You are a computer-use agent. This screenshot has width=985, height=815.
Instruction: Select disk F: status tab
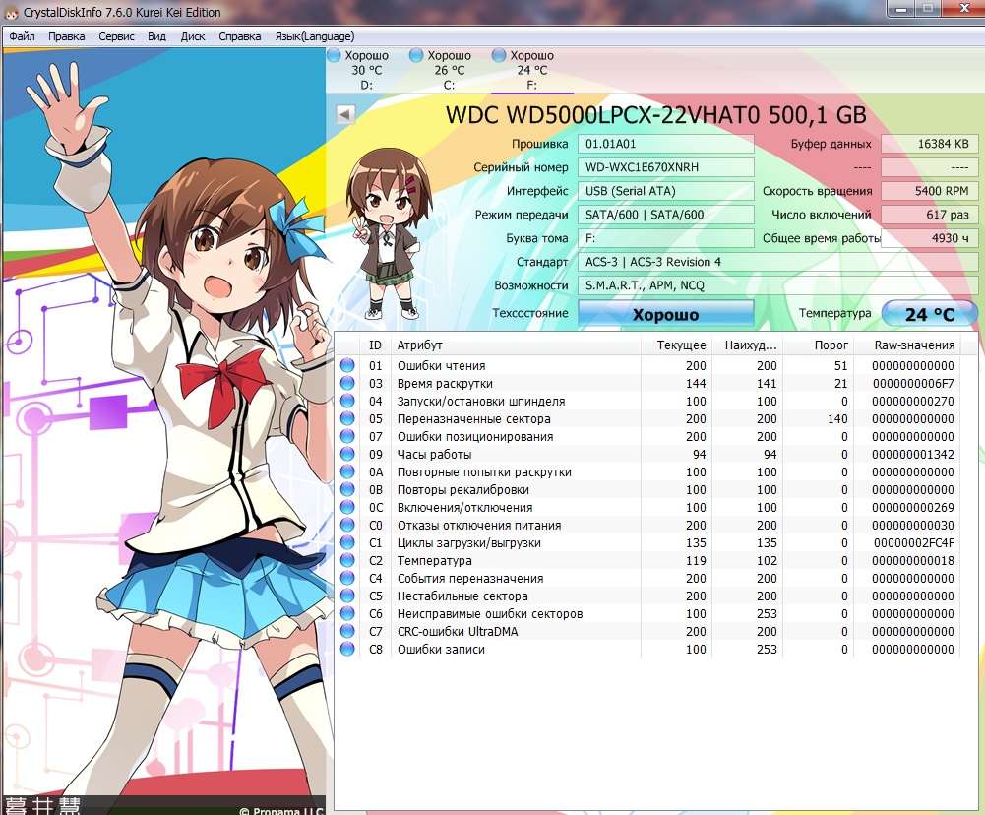(x=532, y=70)
